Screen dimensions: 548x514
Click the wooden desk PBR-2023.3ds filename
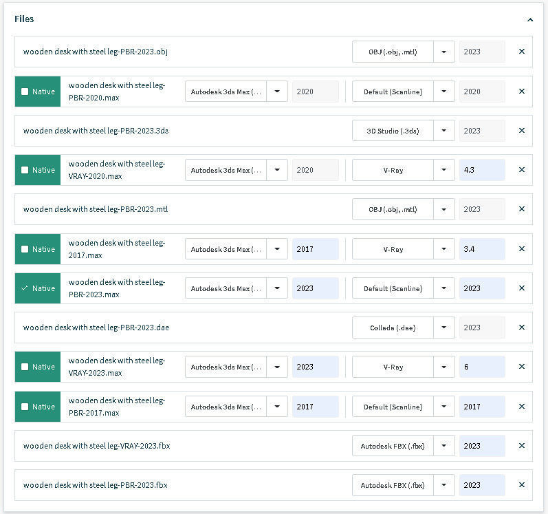coord(96,131)
